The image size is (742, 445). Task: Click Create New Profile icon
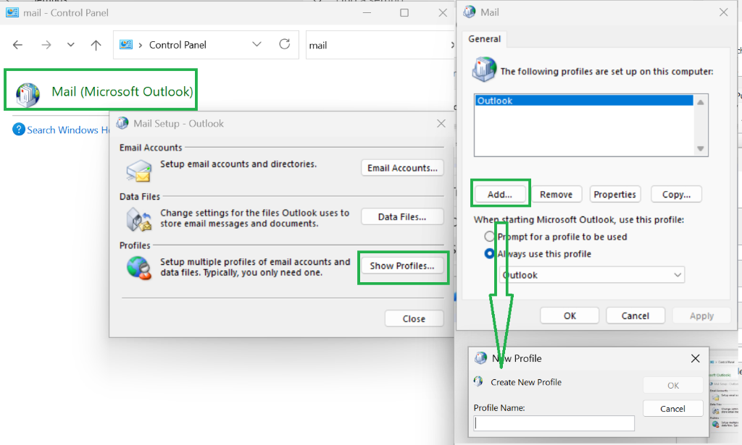pos(478,381)
